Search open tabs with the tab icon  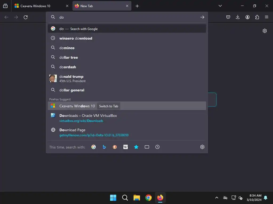(x=147, y=147)
